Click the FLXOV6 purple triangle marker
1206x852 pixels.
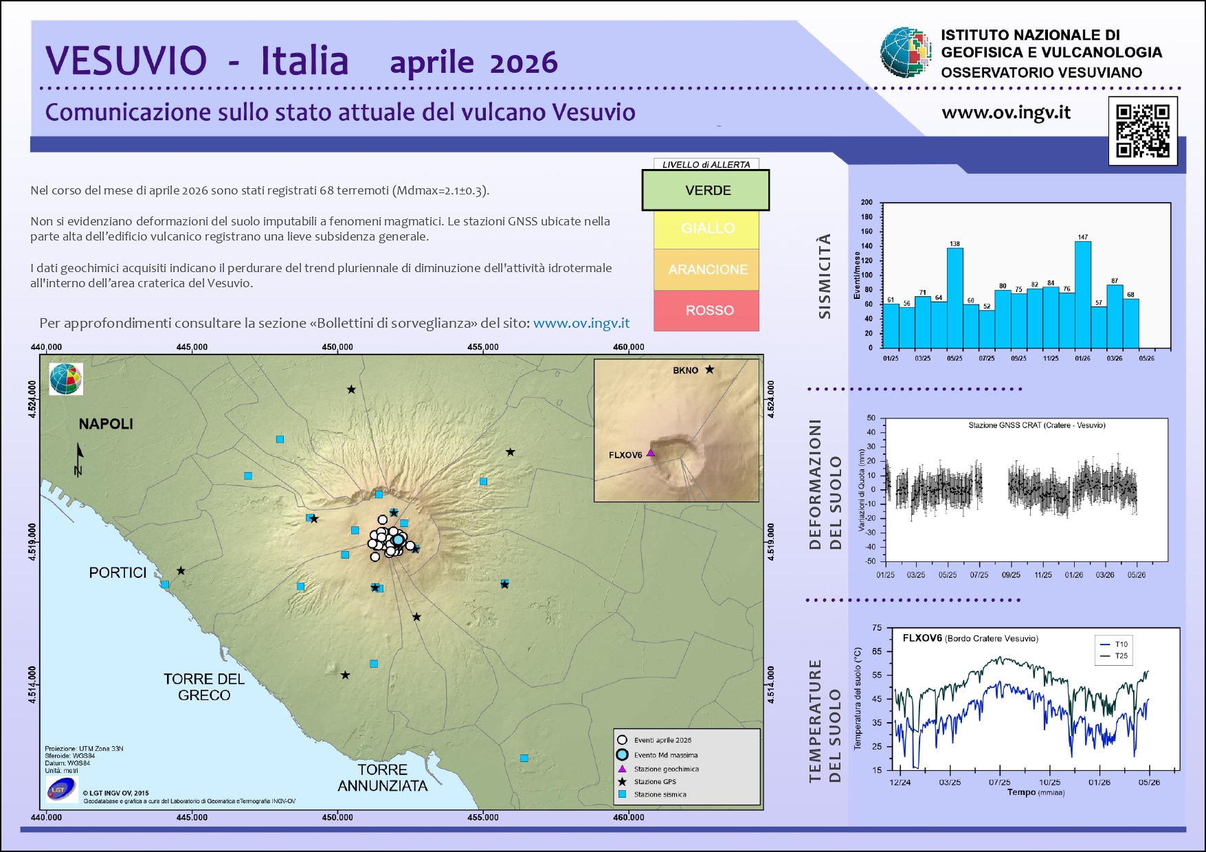pos(650,453)
